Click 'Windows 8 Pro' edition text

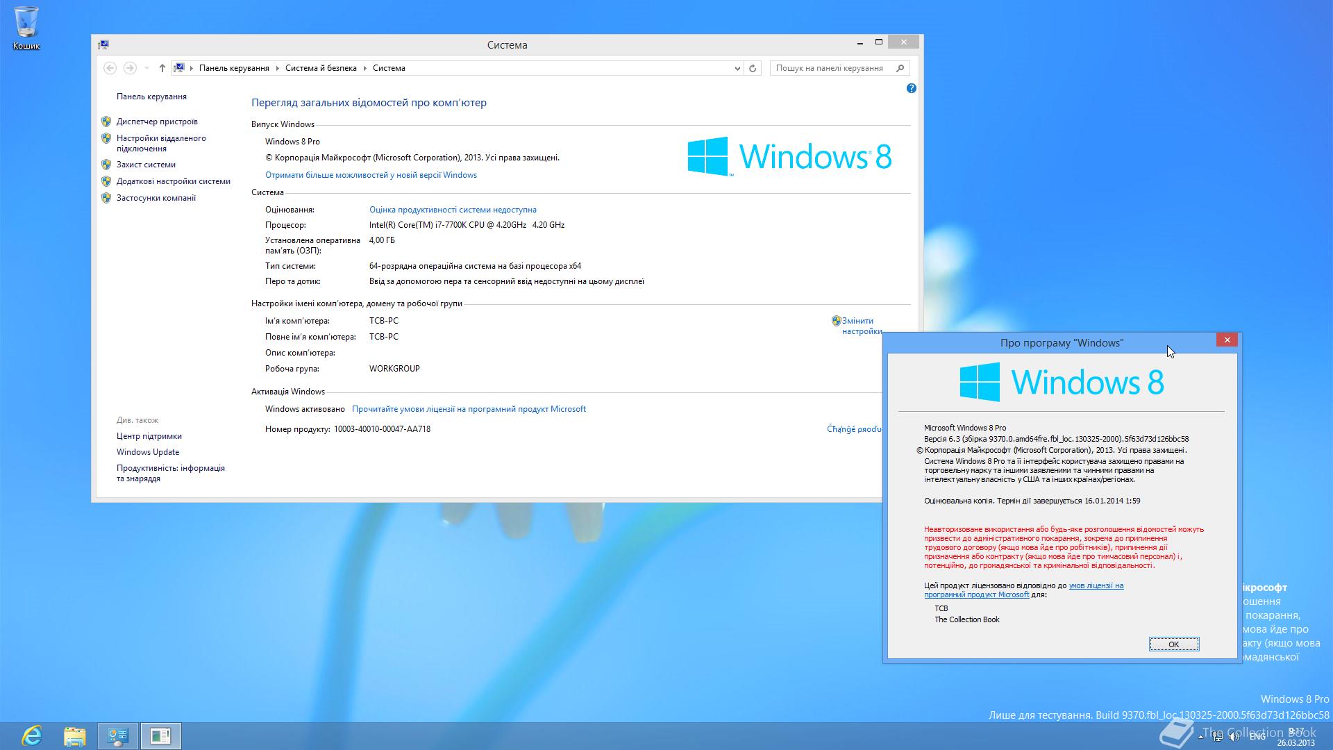coord(292,142)
